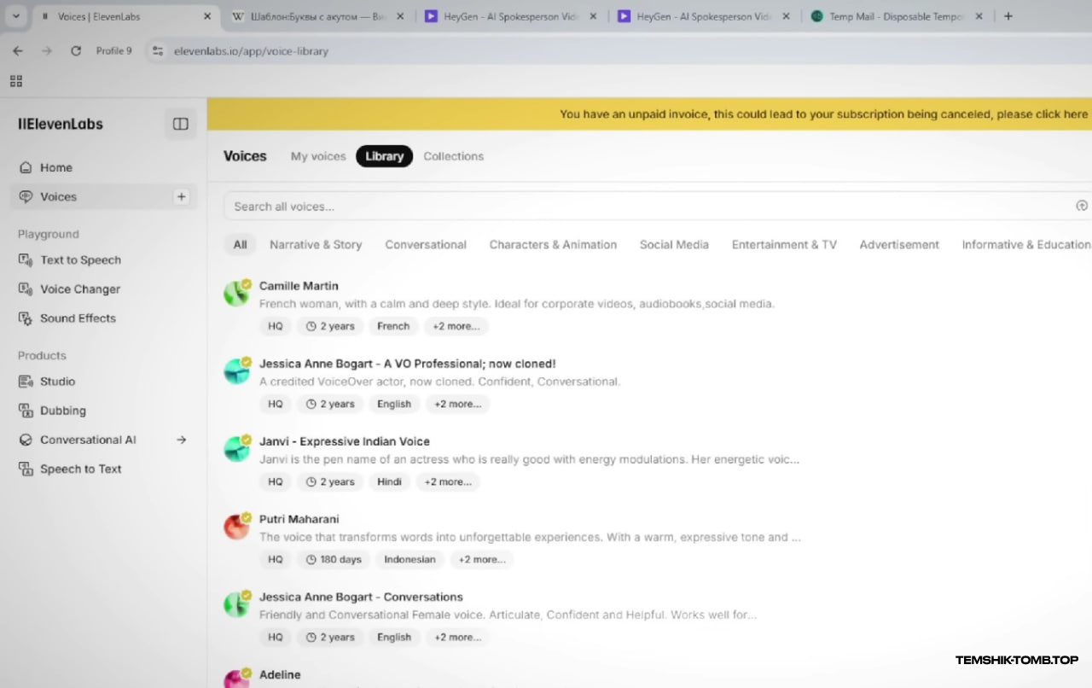This screenshot has height=688, width=1092.
Task: Click HQ tag on Camille Martin
Action: click(276, 326)
